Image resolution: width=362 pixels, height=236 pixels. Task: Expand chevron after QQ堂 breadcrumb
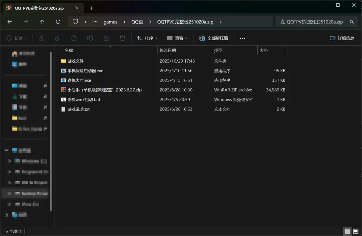coord(150,22)
